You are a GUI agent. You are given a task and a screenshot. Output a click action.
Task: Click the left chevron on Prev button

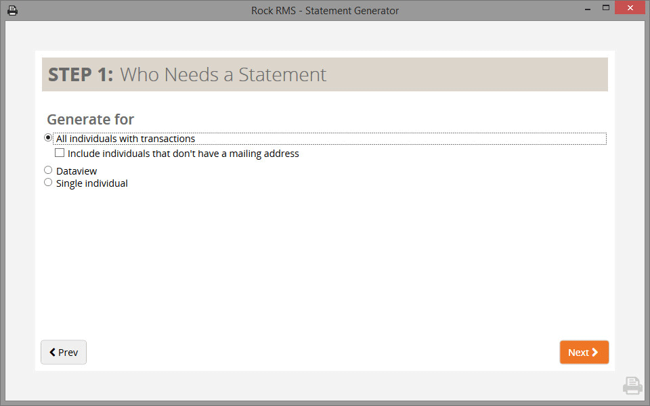pos(52,353)
